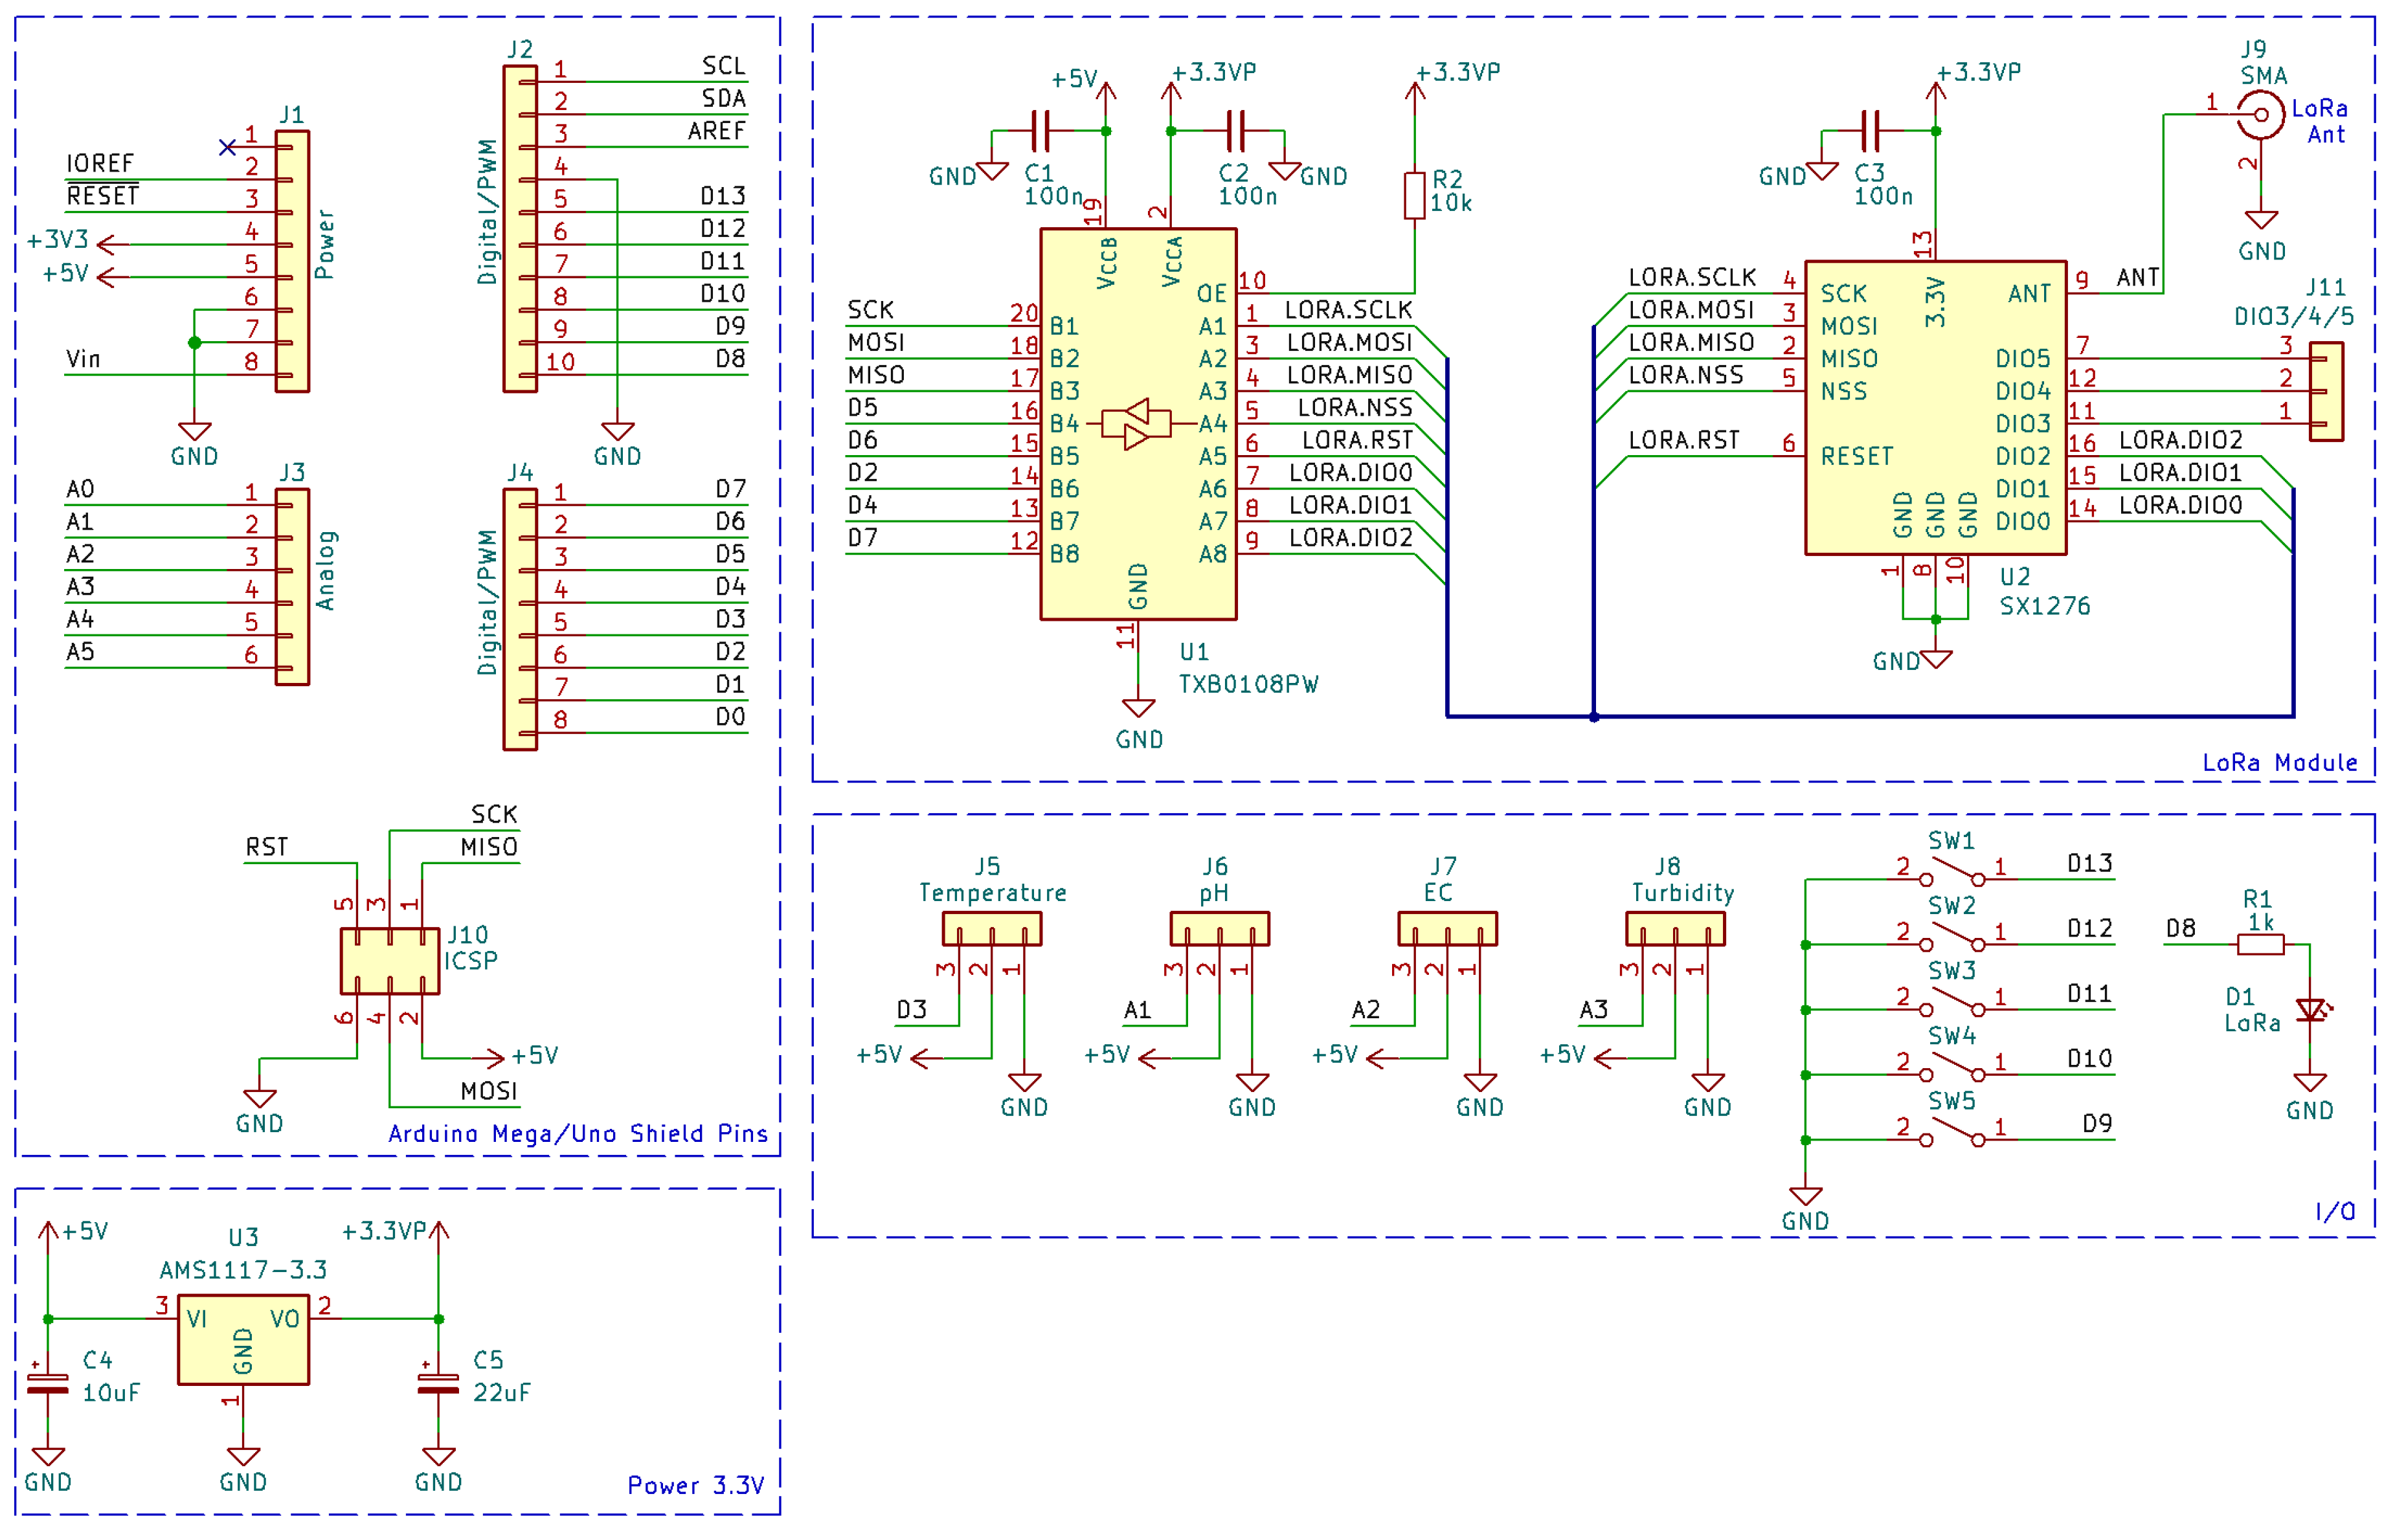Select the J10 ICSP header symbol

click(389, 960)
